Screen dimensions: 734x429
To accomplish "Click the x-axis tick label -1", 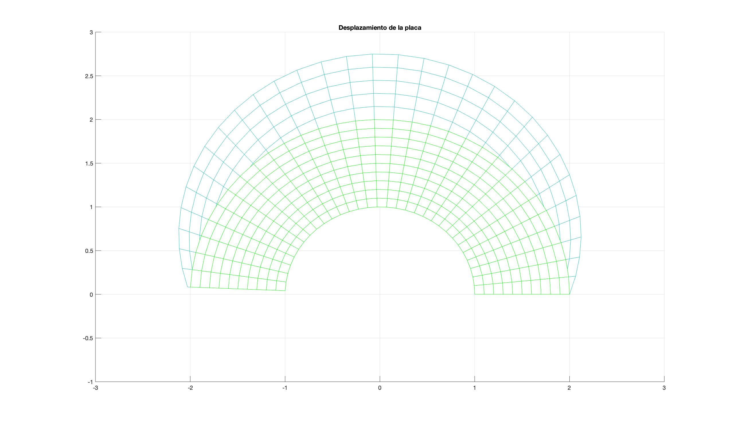I will tap(285, 388).
